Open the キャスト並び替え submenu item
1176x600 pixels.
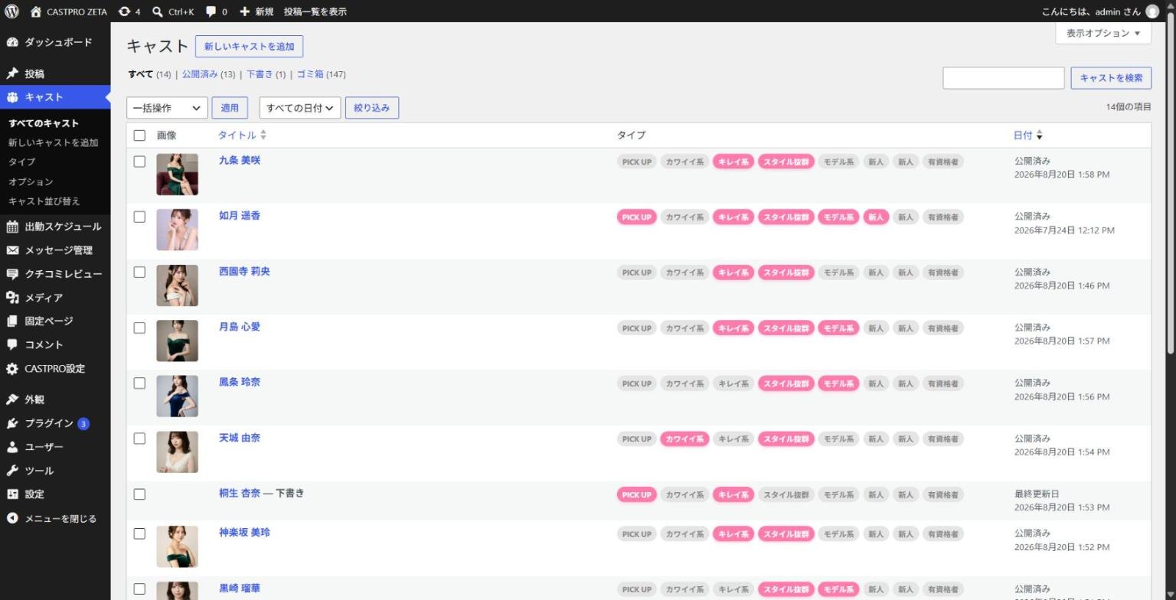(x=44, y=201)
